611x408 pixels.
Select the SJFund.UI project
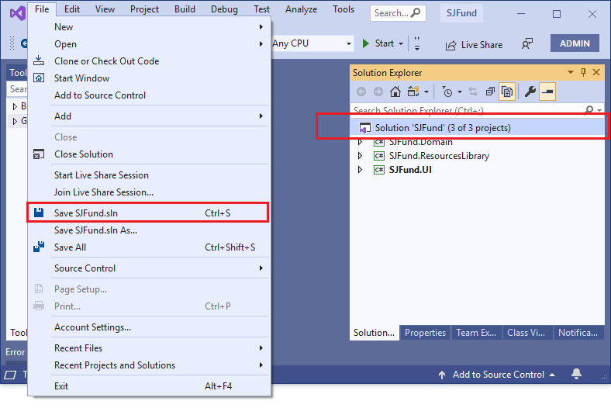click(x=410, y=170)
